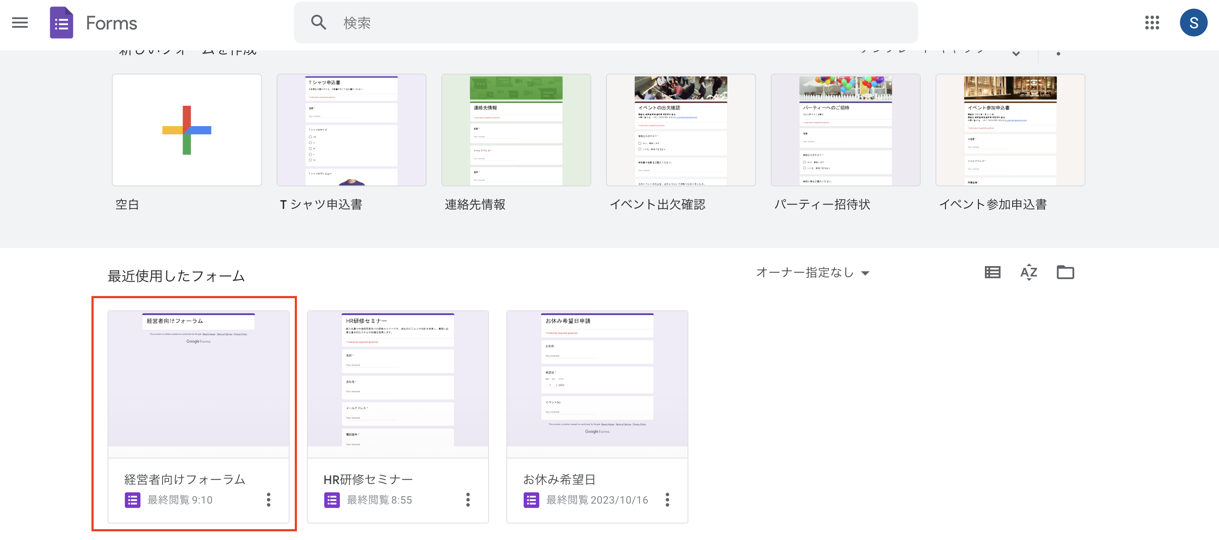Open the HR研修セミナー recent form
This screenshot has height=540, width=1219.
[398, 416]
